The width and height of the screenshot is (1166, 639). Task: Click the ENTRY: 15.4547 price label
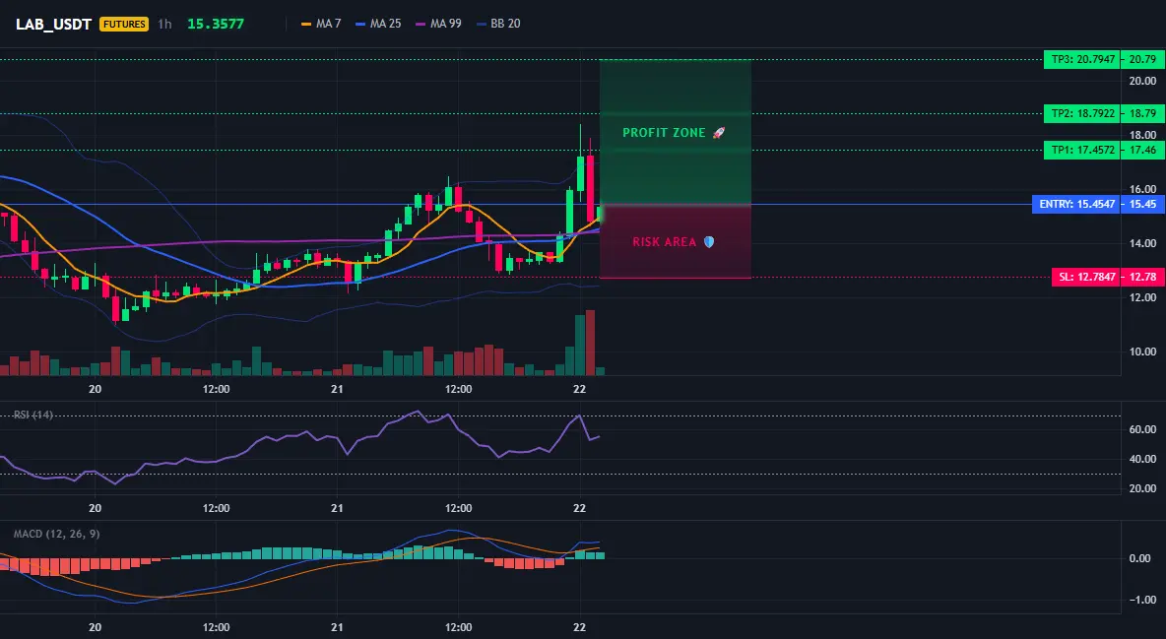(x=1076, y=204)
